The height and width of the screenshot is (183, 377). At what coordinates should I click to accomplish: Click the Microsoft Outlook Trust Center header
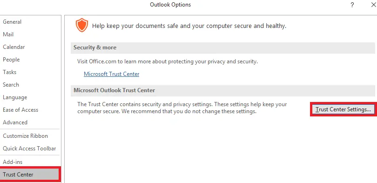click(222, 90)
